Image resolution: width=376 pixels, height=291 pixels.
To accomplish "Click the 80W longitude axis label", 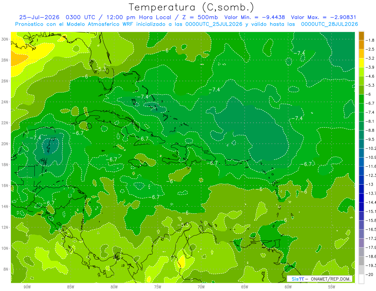I will (x=114, y=287).
